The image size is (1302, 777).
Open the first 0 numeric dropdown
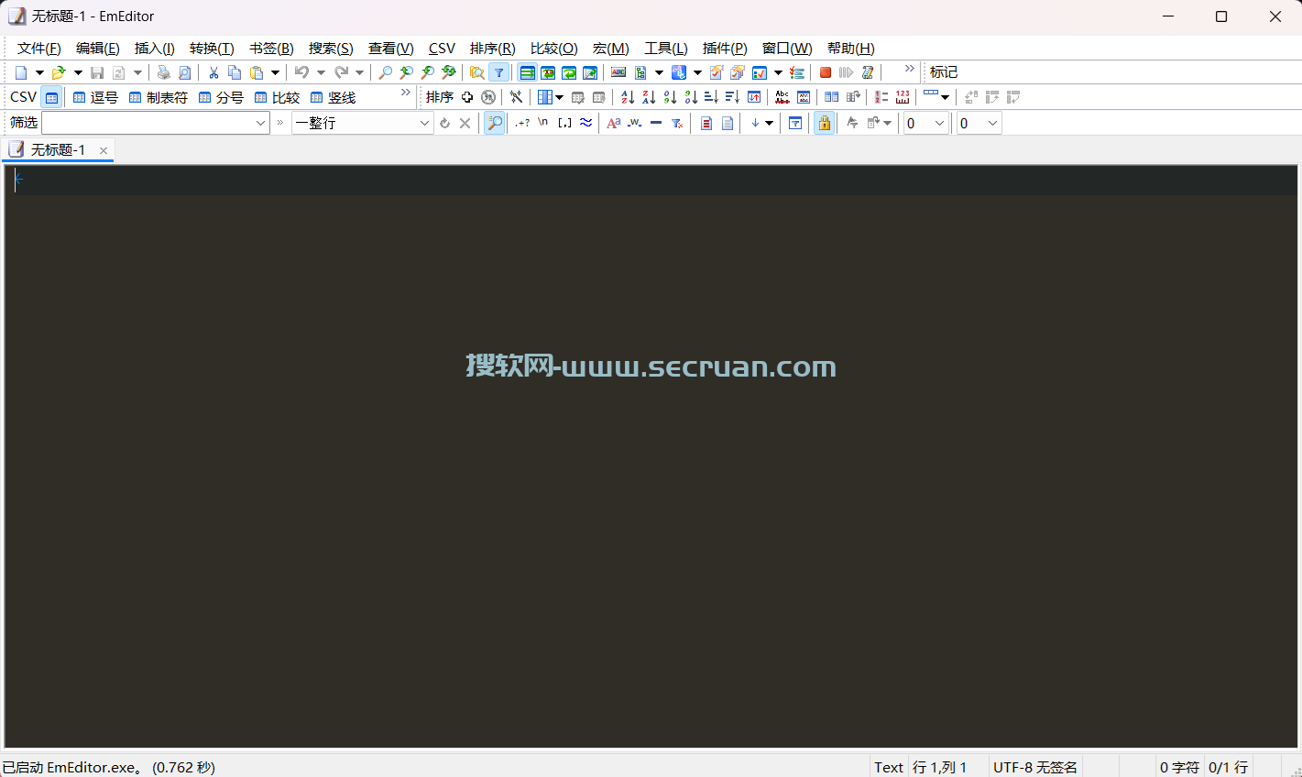pyautogui.click(x=939, y=123)
